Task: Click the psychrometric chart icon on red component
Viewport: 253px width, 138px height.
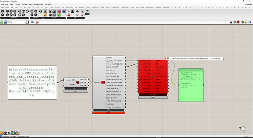Action: point(153,76)
